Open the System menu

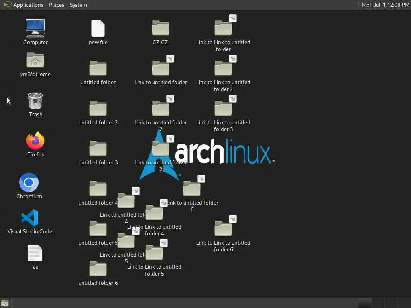tap(78, 5)
